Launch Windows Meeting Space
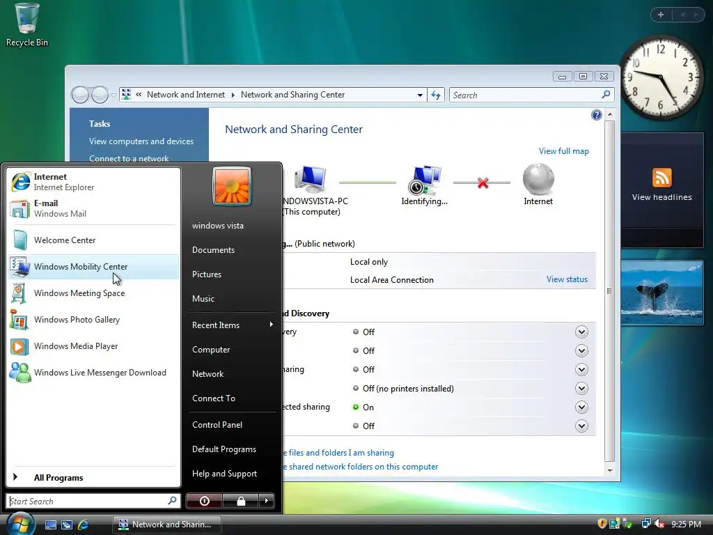The height and width of the screenshot is (535, 713). pos(93,293)
